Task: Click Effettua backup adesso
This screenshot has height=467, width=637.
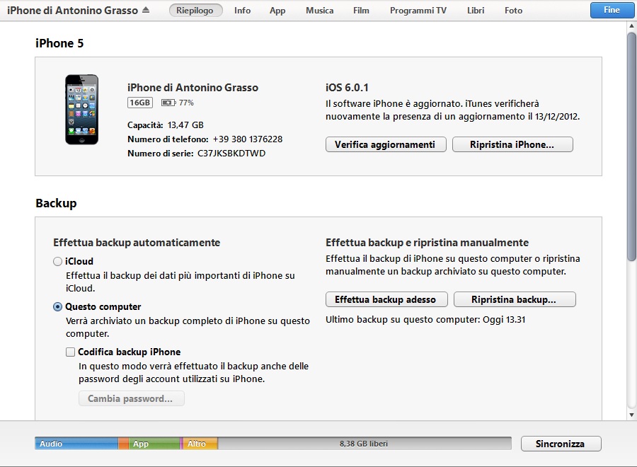Action: (x=386, y=299)
